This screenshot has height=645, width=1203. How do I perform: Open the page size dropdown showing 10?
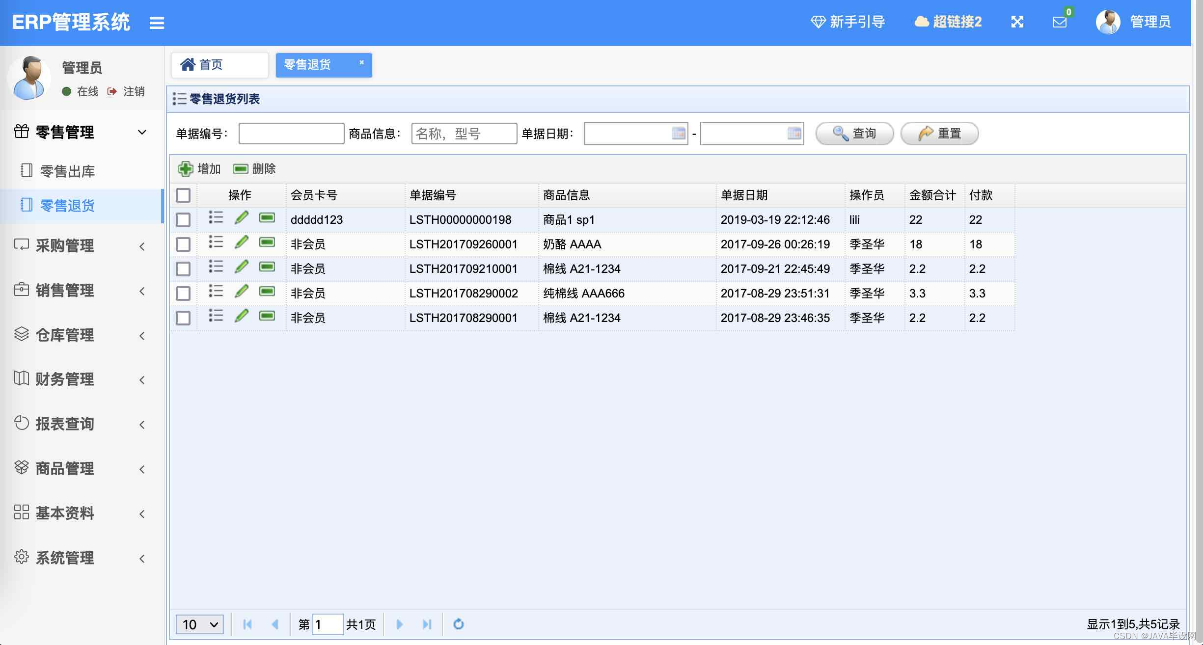(200, 624)
